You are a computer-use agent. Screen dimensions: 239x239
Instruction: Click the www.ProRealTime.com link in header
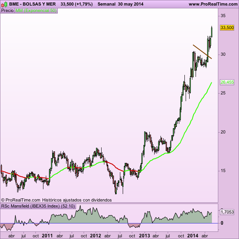[x=213, y=4]
